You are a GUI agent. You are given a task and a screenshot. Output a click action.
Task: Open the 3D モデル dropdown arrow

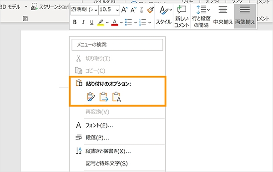[x=26, y=7]
